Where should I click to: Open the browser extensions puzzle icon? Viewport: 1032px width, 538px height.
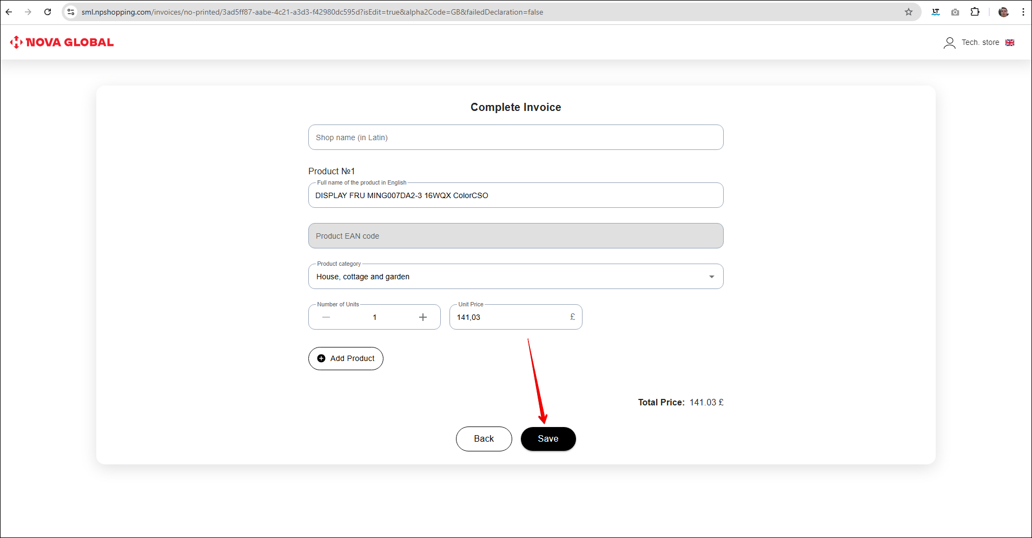(975, 12)
